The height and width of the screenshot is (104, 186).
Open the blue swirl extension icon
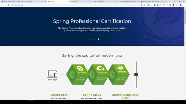155,5
